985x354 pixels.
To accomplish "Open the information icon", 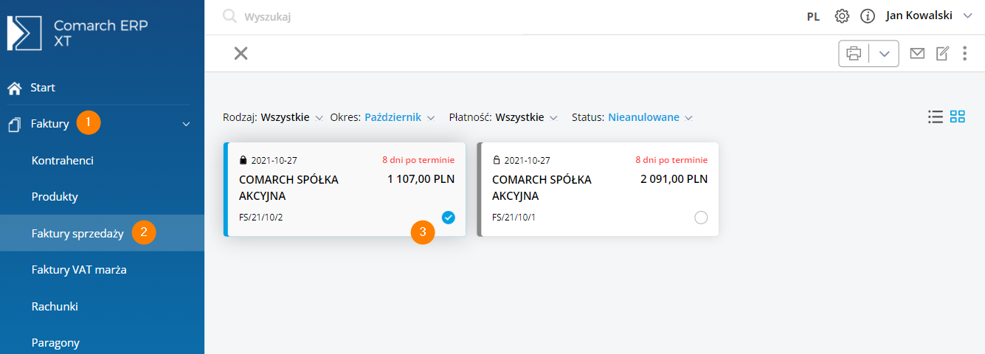I will click(x=868, y=15).
